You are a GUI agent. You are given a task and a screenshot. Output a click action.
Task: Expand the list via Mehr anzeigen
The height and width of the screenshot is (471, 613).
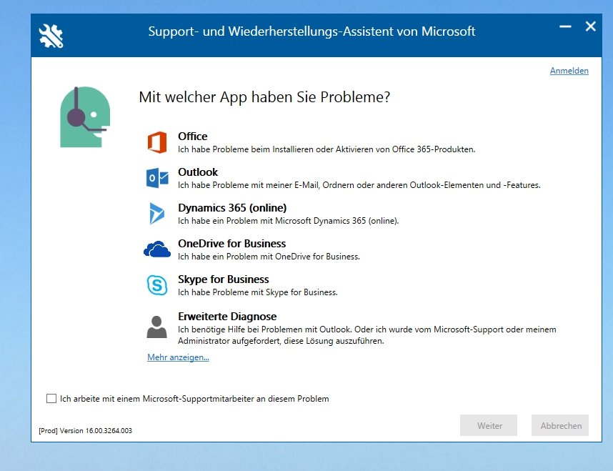point(177,357)
